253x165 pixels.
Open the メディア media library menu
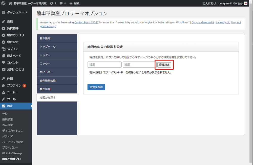tap(13, 49)
